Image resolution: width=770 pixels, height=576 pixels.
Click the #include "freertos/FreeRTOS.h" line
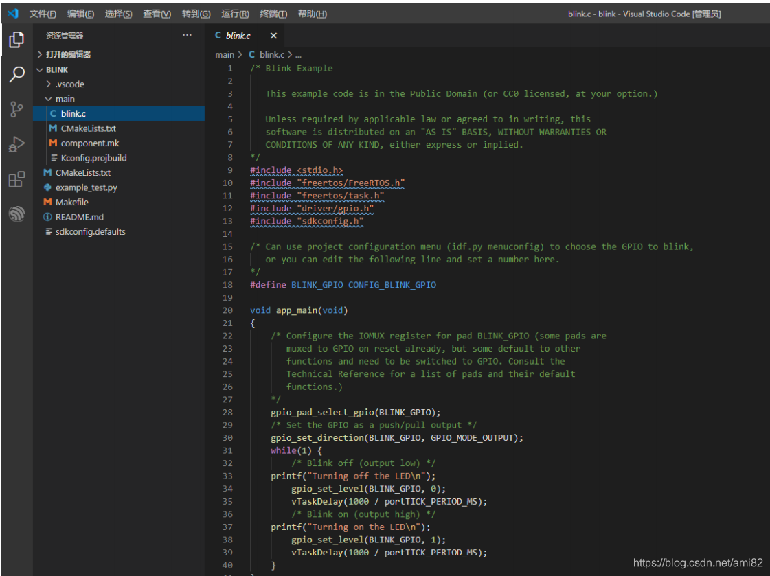(x=328, y=183)
